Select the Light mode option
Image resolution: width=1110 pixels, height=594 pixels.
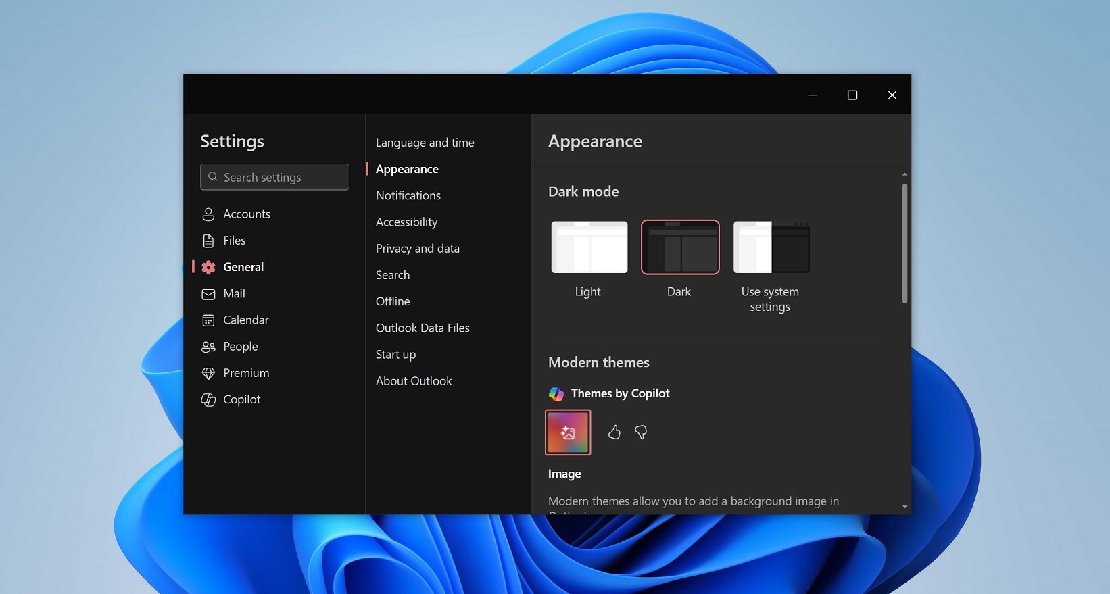click(x=589, y=247)
